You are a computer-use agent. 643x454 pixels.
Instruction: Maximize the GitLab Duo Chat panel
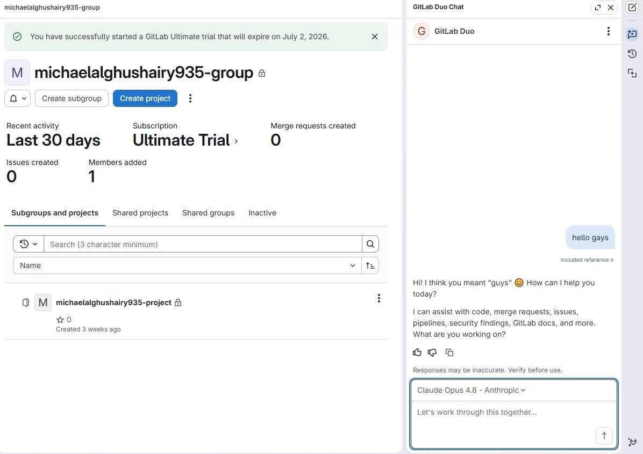point(598,8)
